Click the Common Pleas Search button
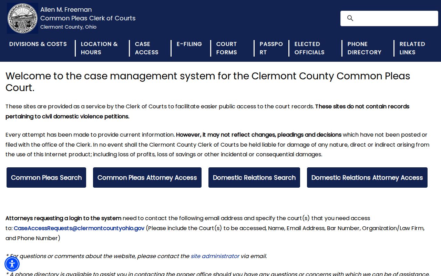Image resolution: width=441 pixels, height=276 pixels. (46, 178)
